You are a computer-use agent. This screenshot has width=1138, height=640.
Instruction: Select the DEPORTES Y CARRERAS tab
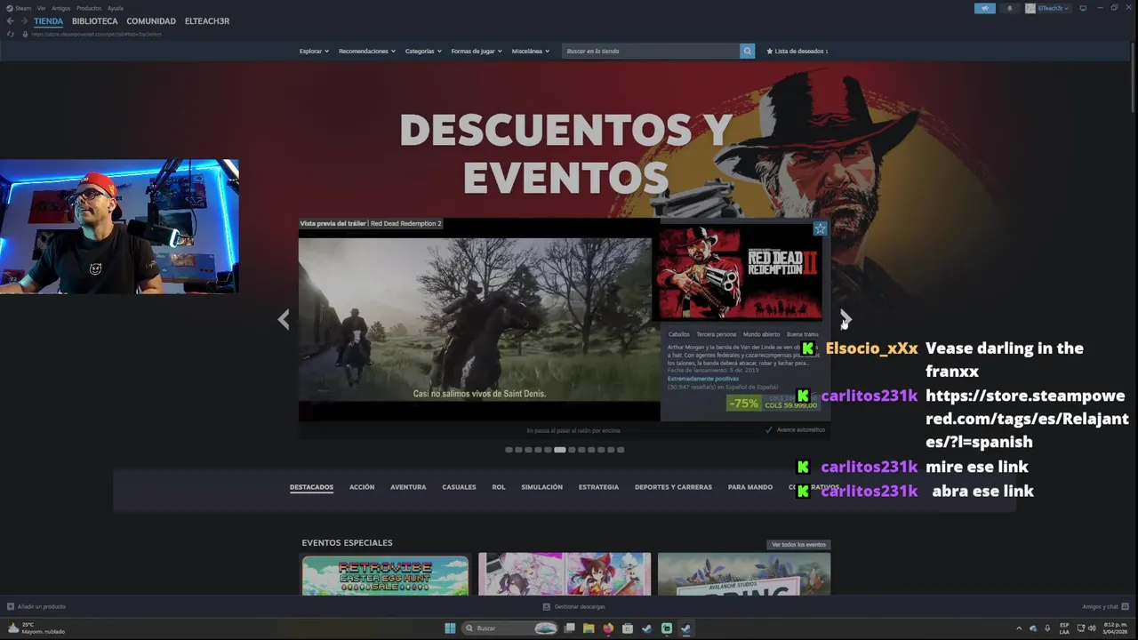coord(673,487)
